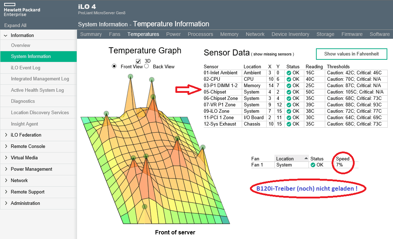Click the Fan 1 row label
The image size is (393, 239).
[x=257, y=165]
